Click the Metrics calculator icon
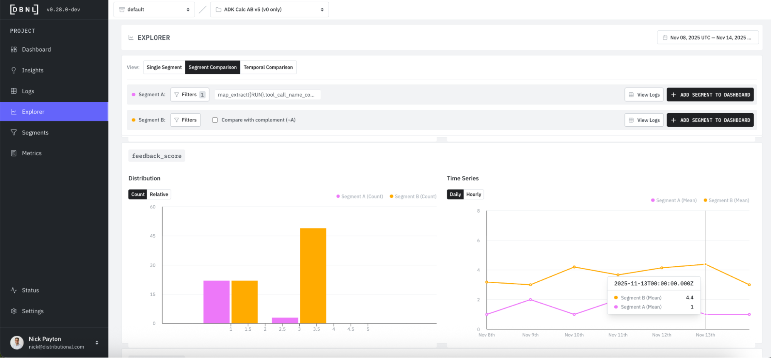This screenshot has height=358, width=771. (13, 153)
